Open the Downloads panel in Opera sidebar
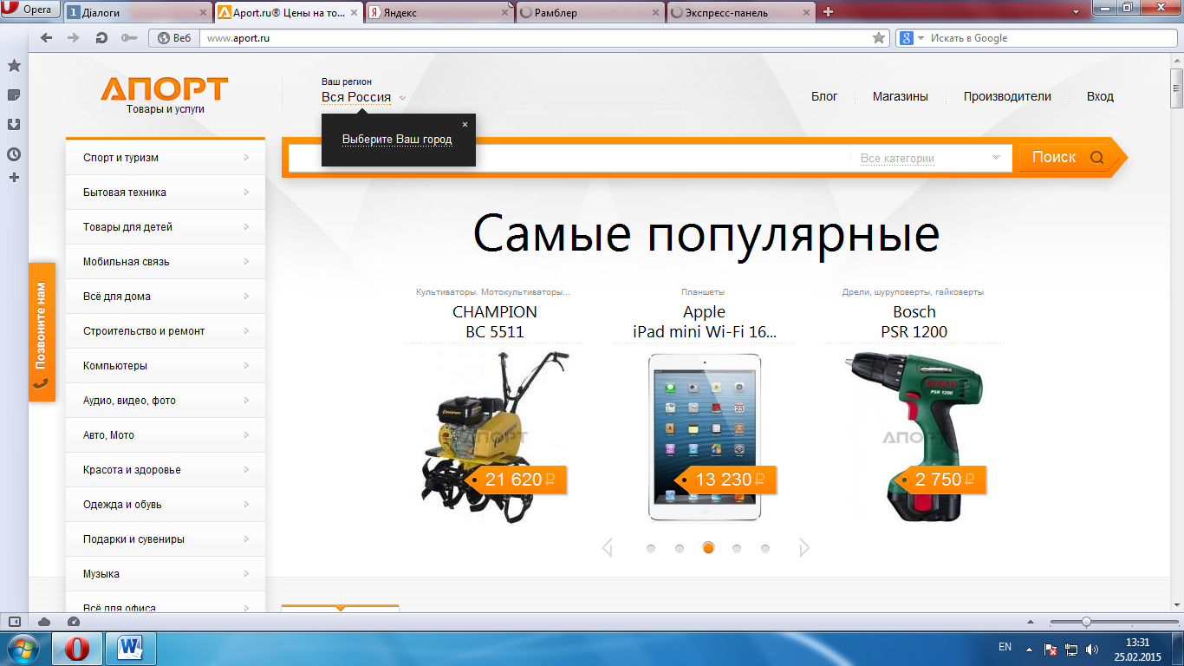This screenshot has width=1184, height=666. point(14,125)
